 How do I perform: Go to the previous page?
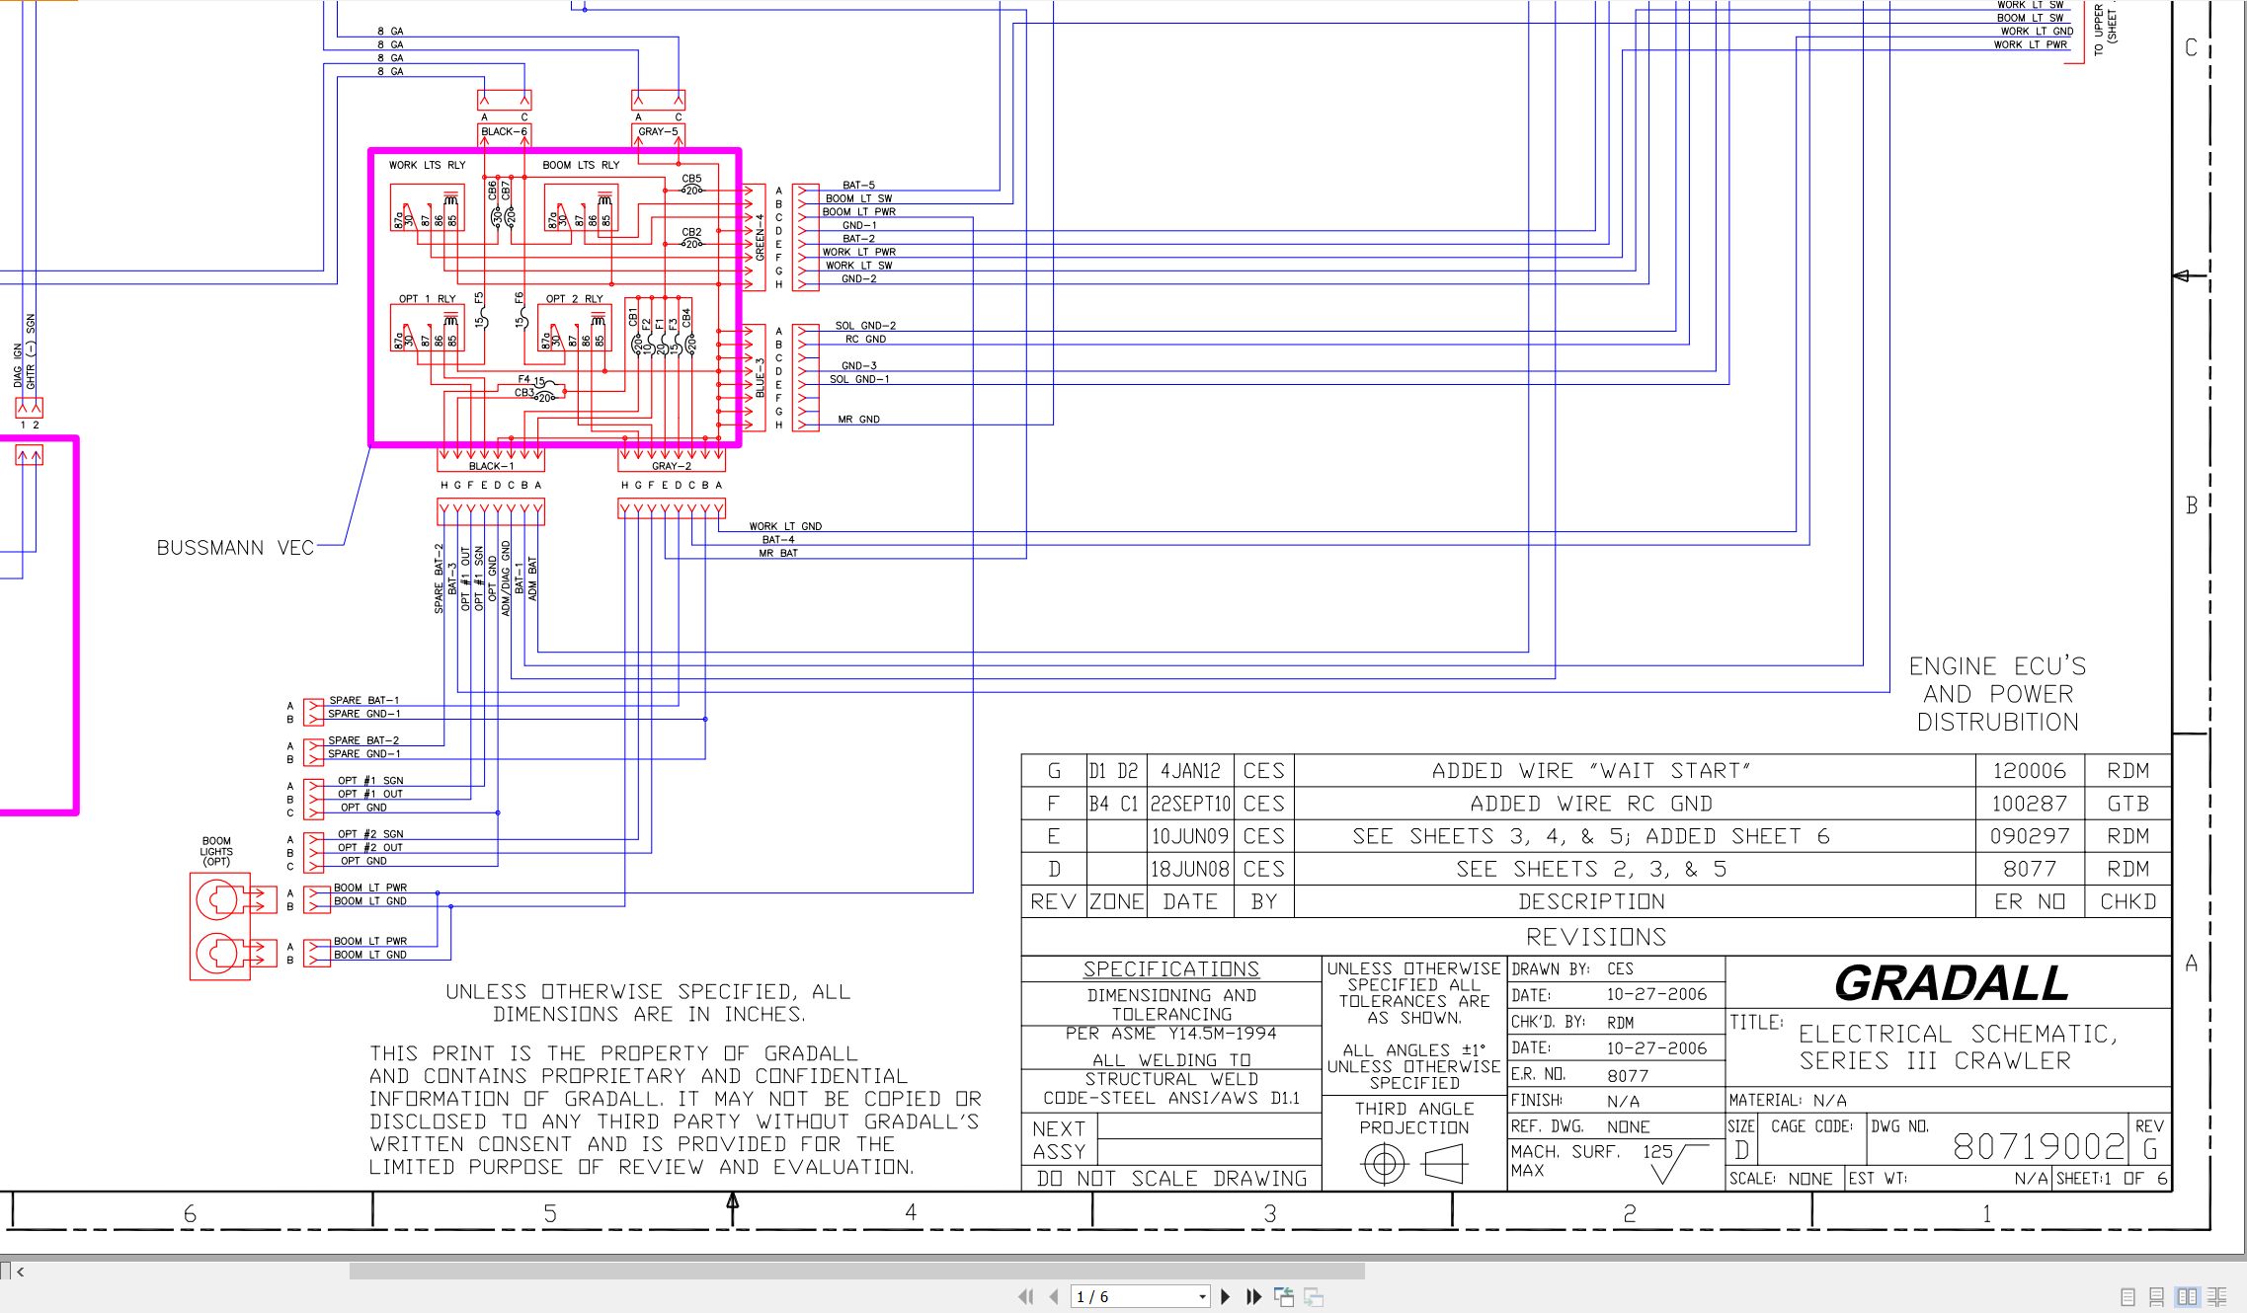(1054, 1296)
